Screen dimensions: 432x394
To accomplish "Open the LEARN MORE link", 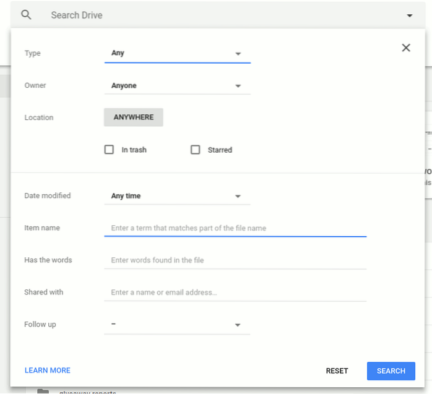I will [x=48, y=370].
